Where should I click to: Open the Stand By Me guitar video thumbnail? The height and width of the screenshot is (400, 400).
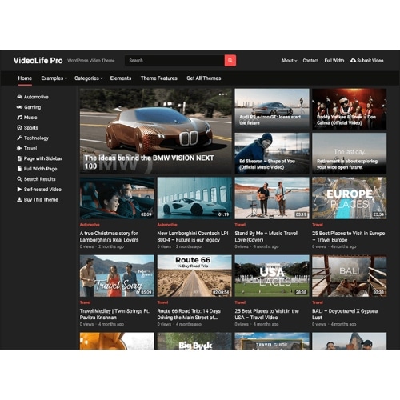tap(272, 198)
